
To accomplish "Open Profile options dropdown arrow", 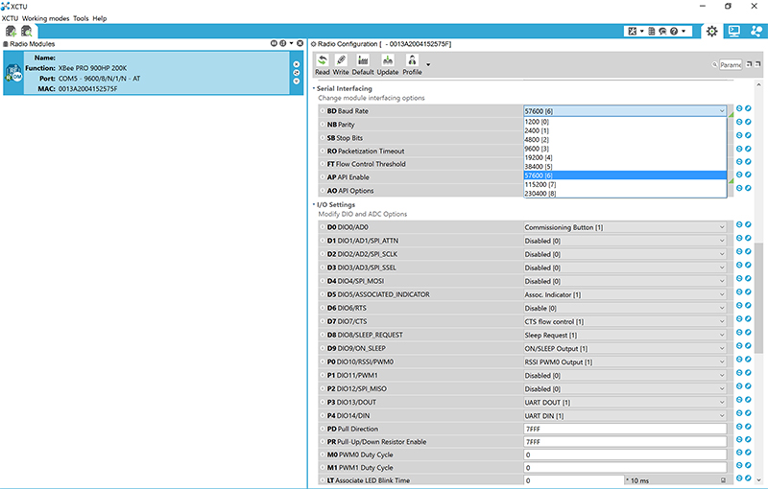I will 428,64.
